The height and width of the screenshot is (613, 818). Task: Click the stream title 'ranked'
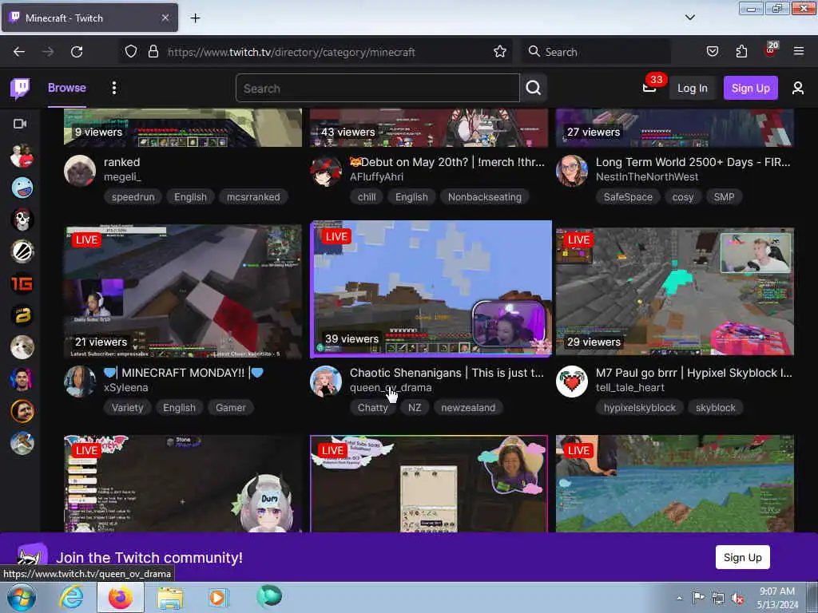[121, 162]
